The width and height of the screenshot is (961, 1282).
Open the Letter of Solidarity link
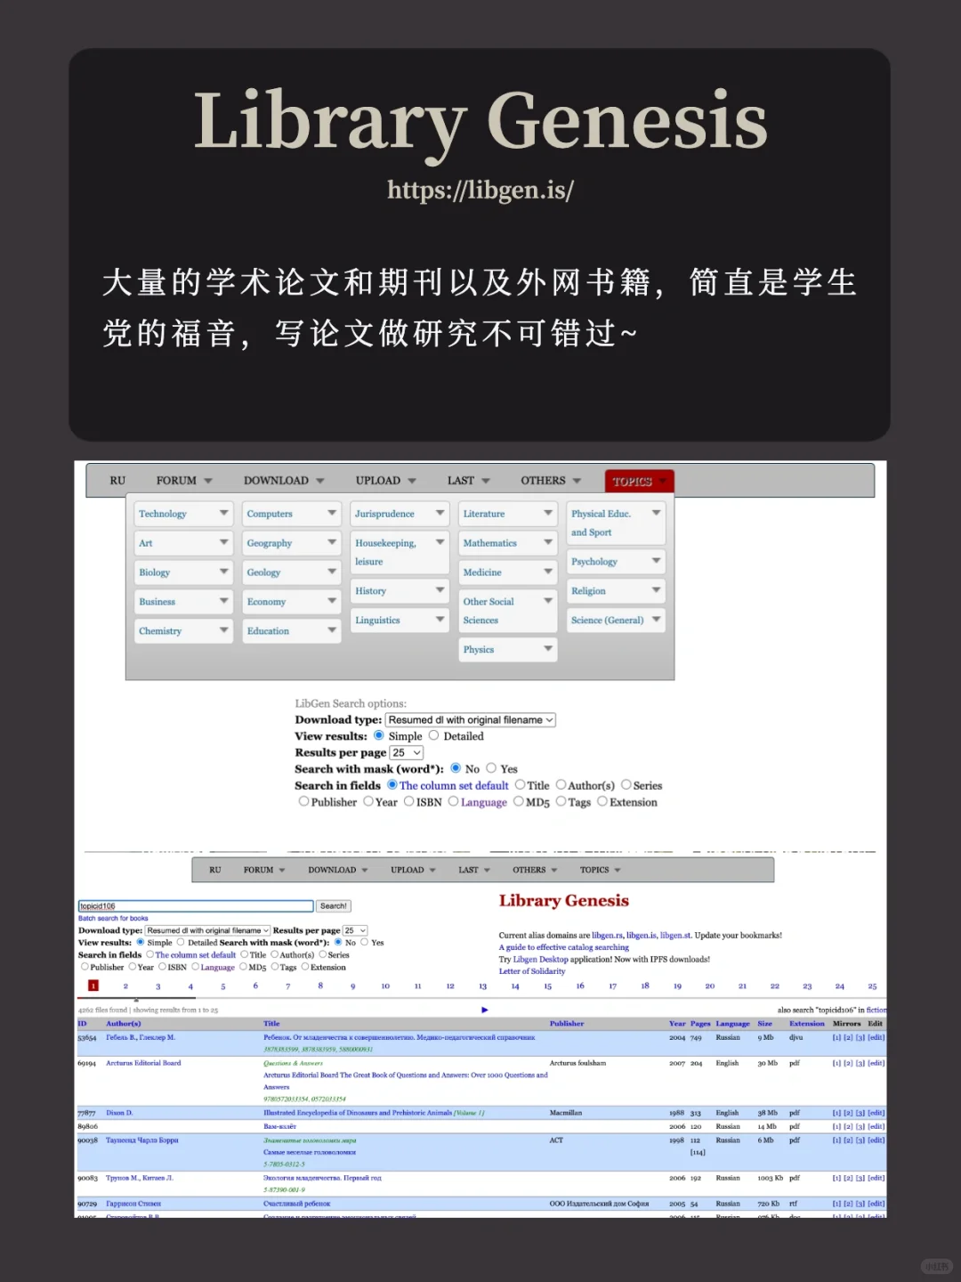(x=532, y=971)
